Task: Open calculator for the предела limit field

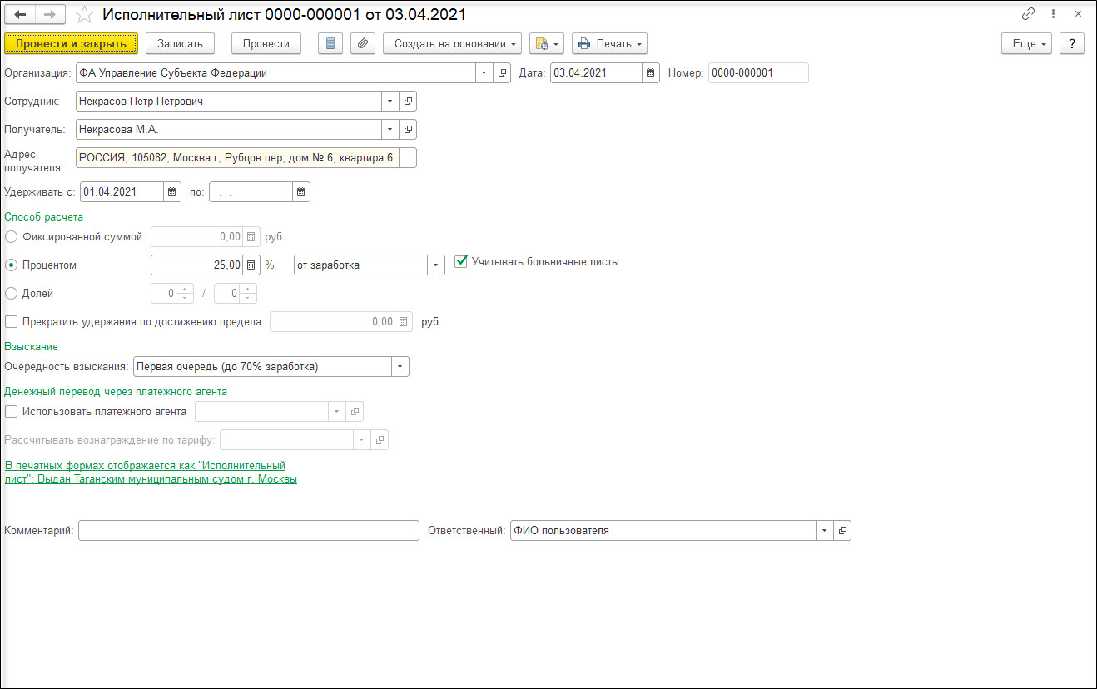Action: (404, 321)
